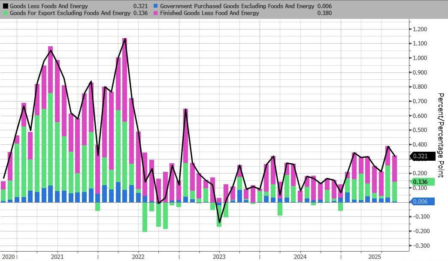The image size is (448, 261).
Task: Click the Percent/Percentage Point axis title
Action: point(440,135)
